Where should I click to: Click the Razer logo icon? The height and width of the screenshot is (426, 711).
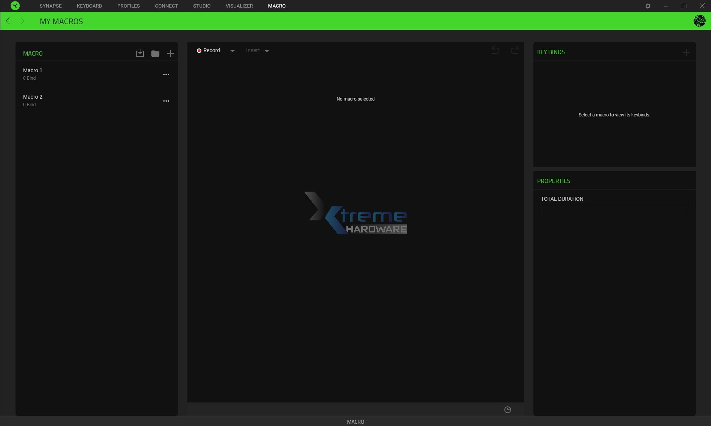coord(15,6)
